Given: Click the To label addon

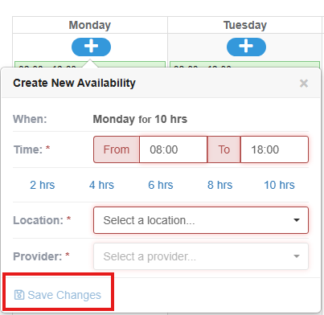Looking at the screenshot, I should [x=224, y=149].
